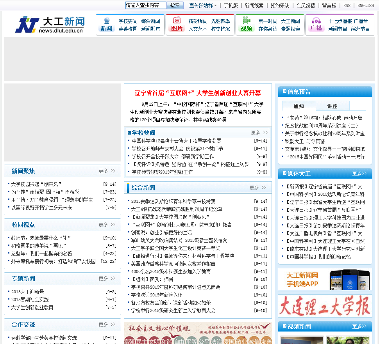Open 2015大工迎新号 special topic

click(x=28, y=292)
